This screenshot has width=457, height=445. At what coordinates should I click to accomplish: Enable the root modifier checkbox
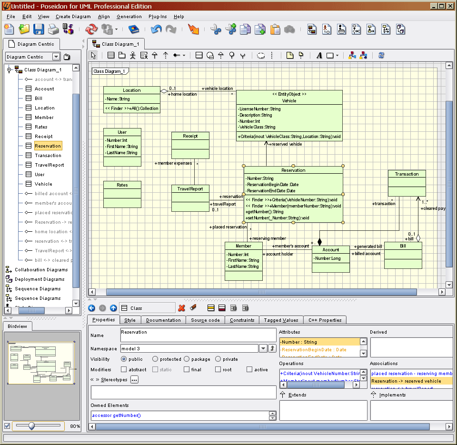click(218, 369)
